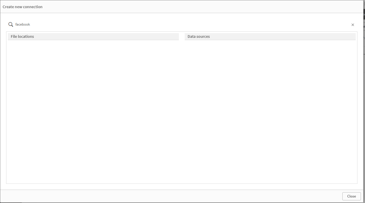Close the Create new connection dialog
This screenshot has width=365, height=203.
[x=351, y=196]
